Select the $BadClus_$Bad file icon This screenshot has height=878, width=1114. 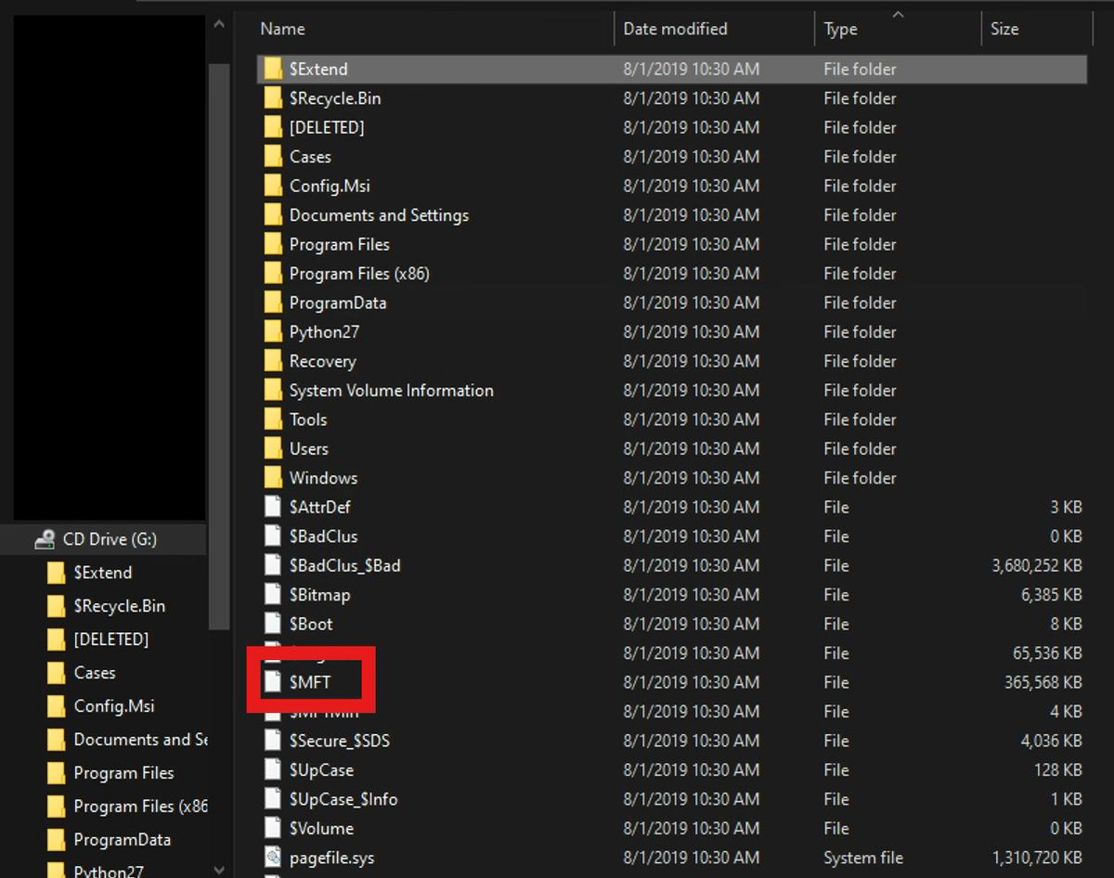[x=272, y=565]
